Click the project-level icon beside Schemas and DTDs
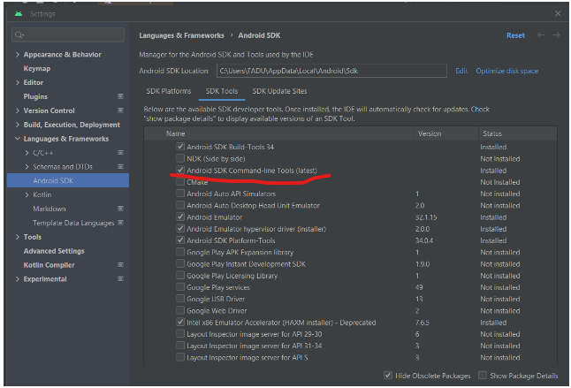 [x=120, y=166]
